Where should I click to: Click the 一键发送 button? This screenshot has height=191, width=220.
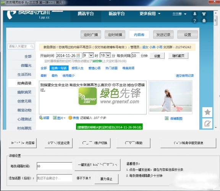pos(97,165)
